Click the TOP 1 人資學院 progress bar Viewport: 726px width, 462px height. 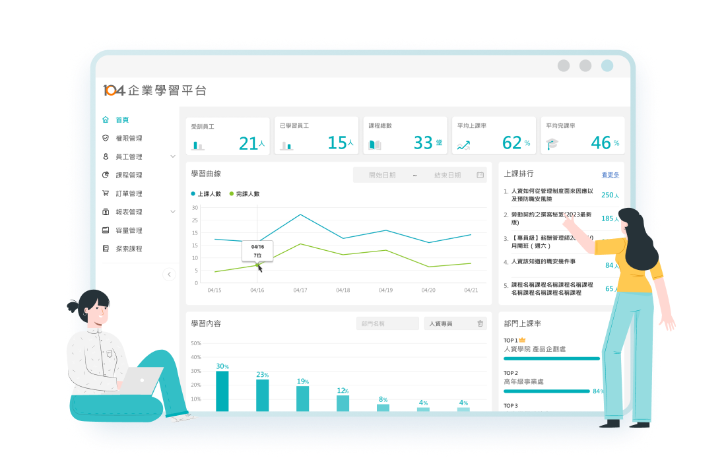(551, 358)
